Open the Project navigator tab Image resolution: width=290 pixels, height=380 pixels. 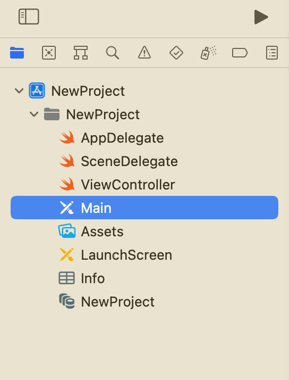tap(17, 53)
